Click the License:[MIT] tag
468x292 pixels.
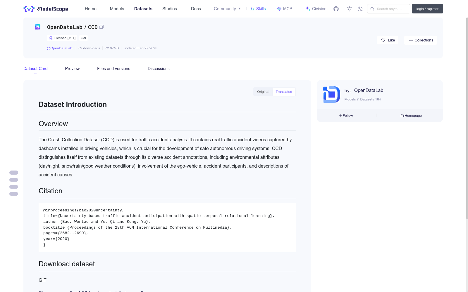click(x=62, y=38)
